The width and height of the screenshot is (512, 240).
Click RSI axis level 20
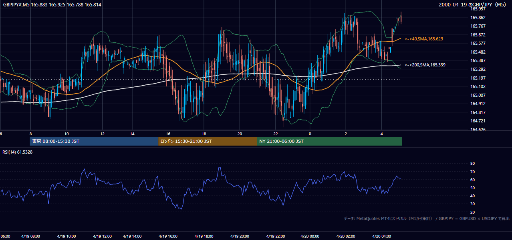click(x=472, y=212)
